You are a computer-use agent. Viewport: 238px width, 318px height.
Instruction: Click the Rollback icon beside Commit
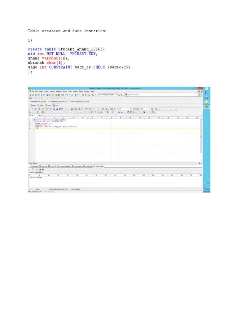[x=86, y=95]
